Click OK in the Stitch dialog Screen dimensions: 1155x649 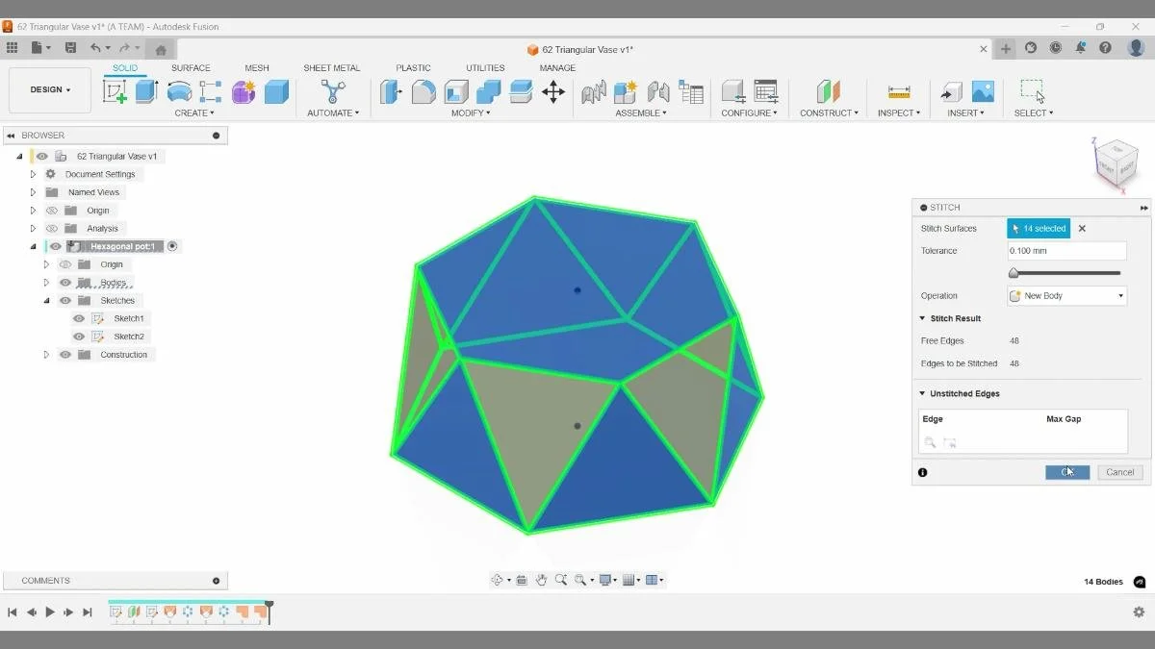[x=1067, y=472]
